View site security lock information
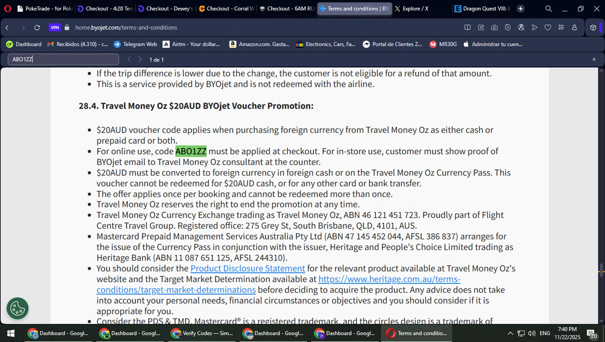Image resolution: width=605 pixels, height=342 pixels. click(67, 27)
